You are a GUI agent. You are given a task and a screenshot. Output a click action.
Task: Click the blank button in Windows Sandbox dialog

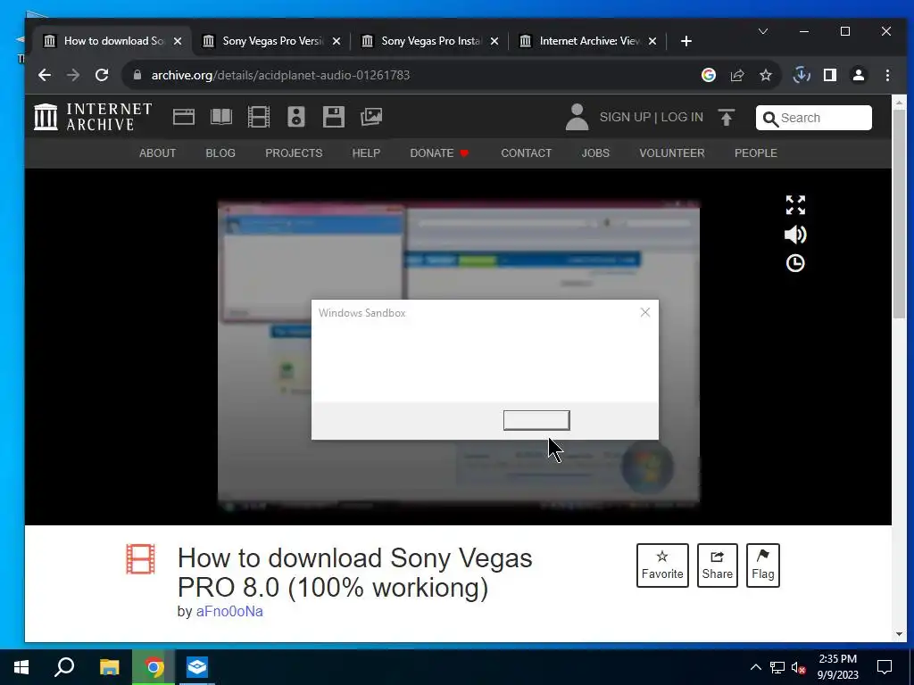tap(536, 420)
